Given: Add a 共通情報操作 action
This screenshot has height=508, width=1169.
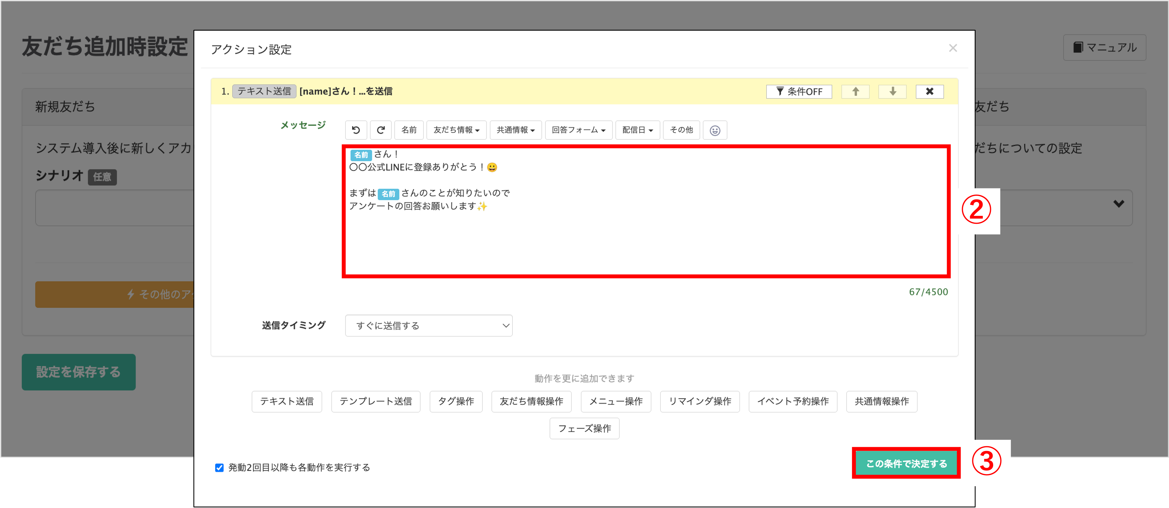Looking at the screenshot, I should [x=882, y=402].
